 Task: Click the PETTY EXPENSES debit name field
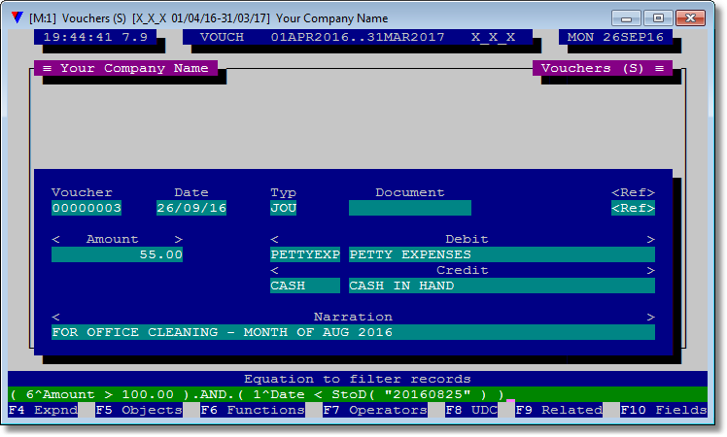click(x=502, y=254)
